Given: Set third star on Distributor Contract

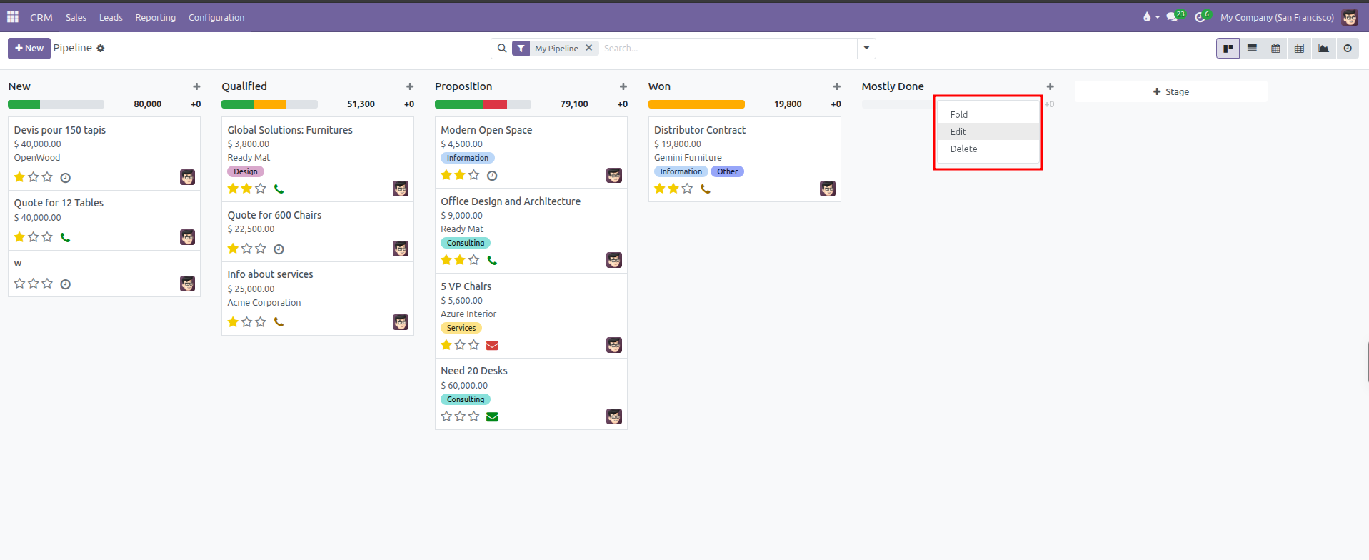Looking at the screenshot, I should click(x=687, y=189).
